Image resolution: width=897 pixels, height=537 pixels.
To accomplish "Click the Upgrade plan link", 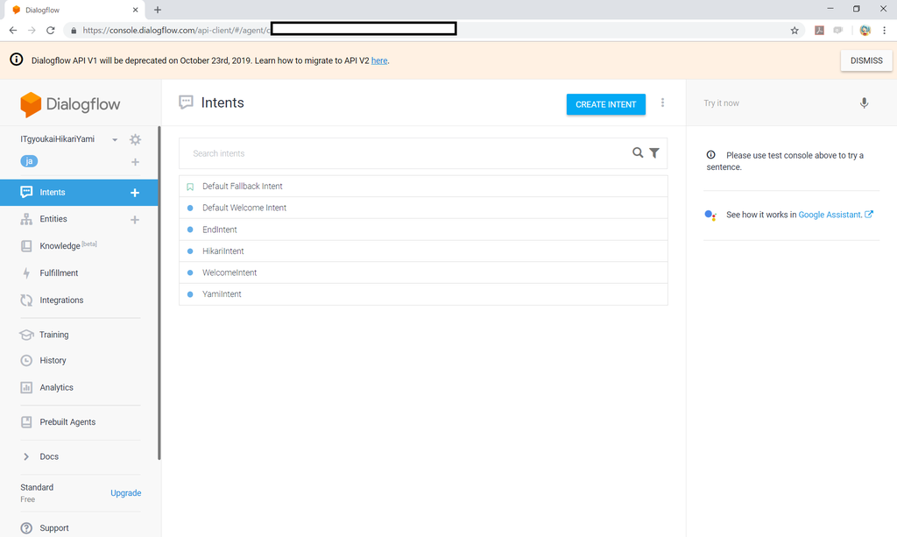I will click(x=126, y=493).
